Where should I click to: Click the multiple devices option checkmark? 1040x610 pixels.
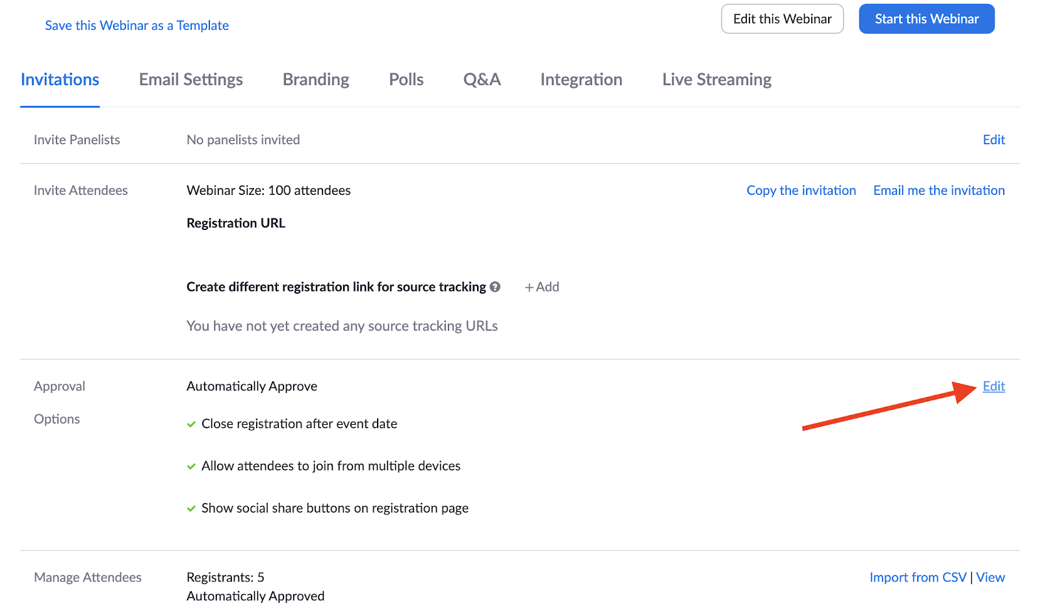(191, 466)
